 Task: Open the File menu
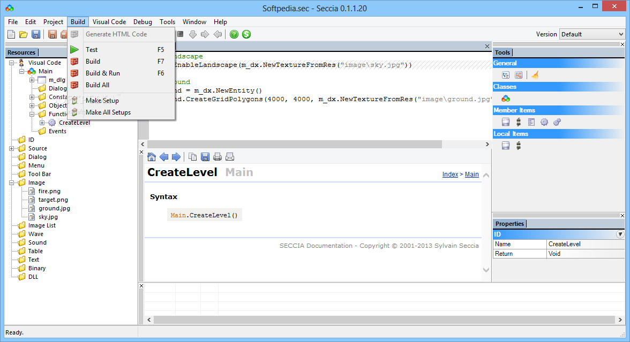[13, 21]
